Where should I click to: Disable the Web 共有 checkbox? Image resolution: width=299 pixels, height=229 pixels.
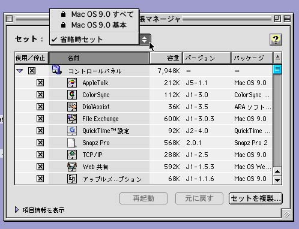tap(40, 167)
